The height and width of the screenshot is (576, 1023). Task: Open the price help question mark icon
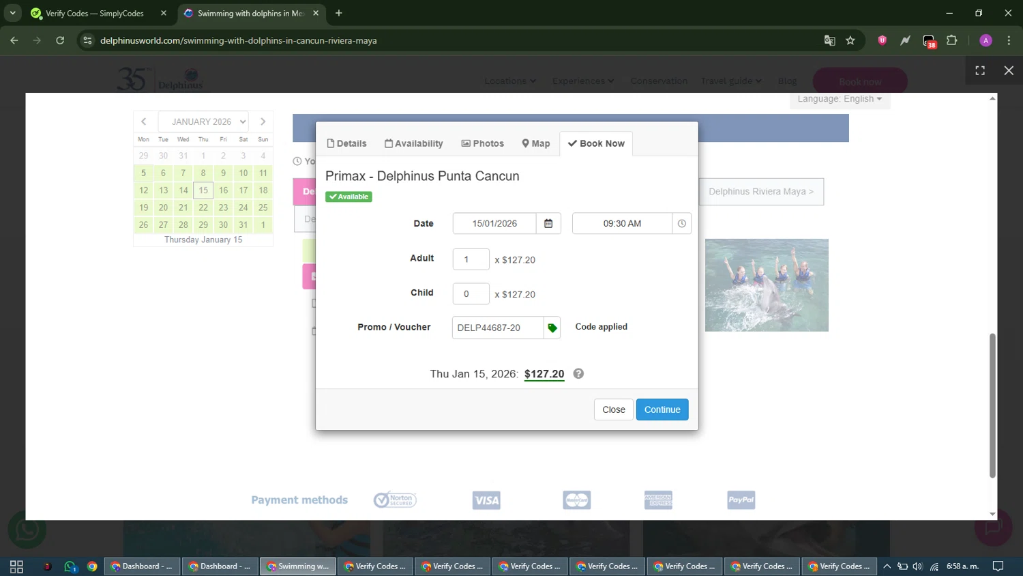pos(578,373)
